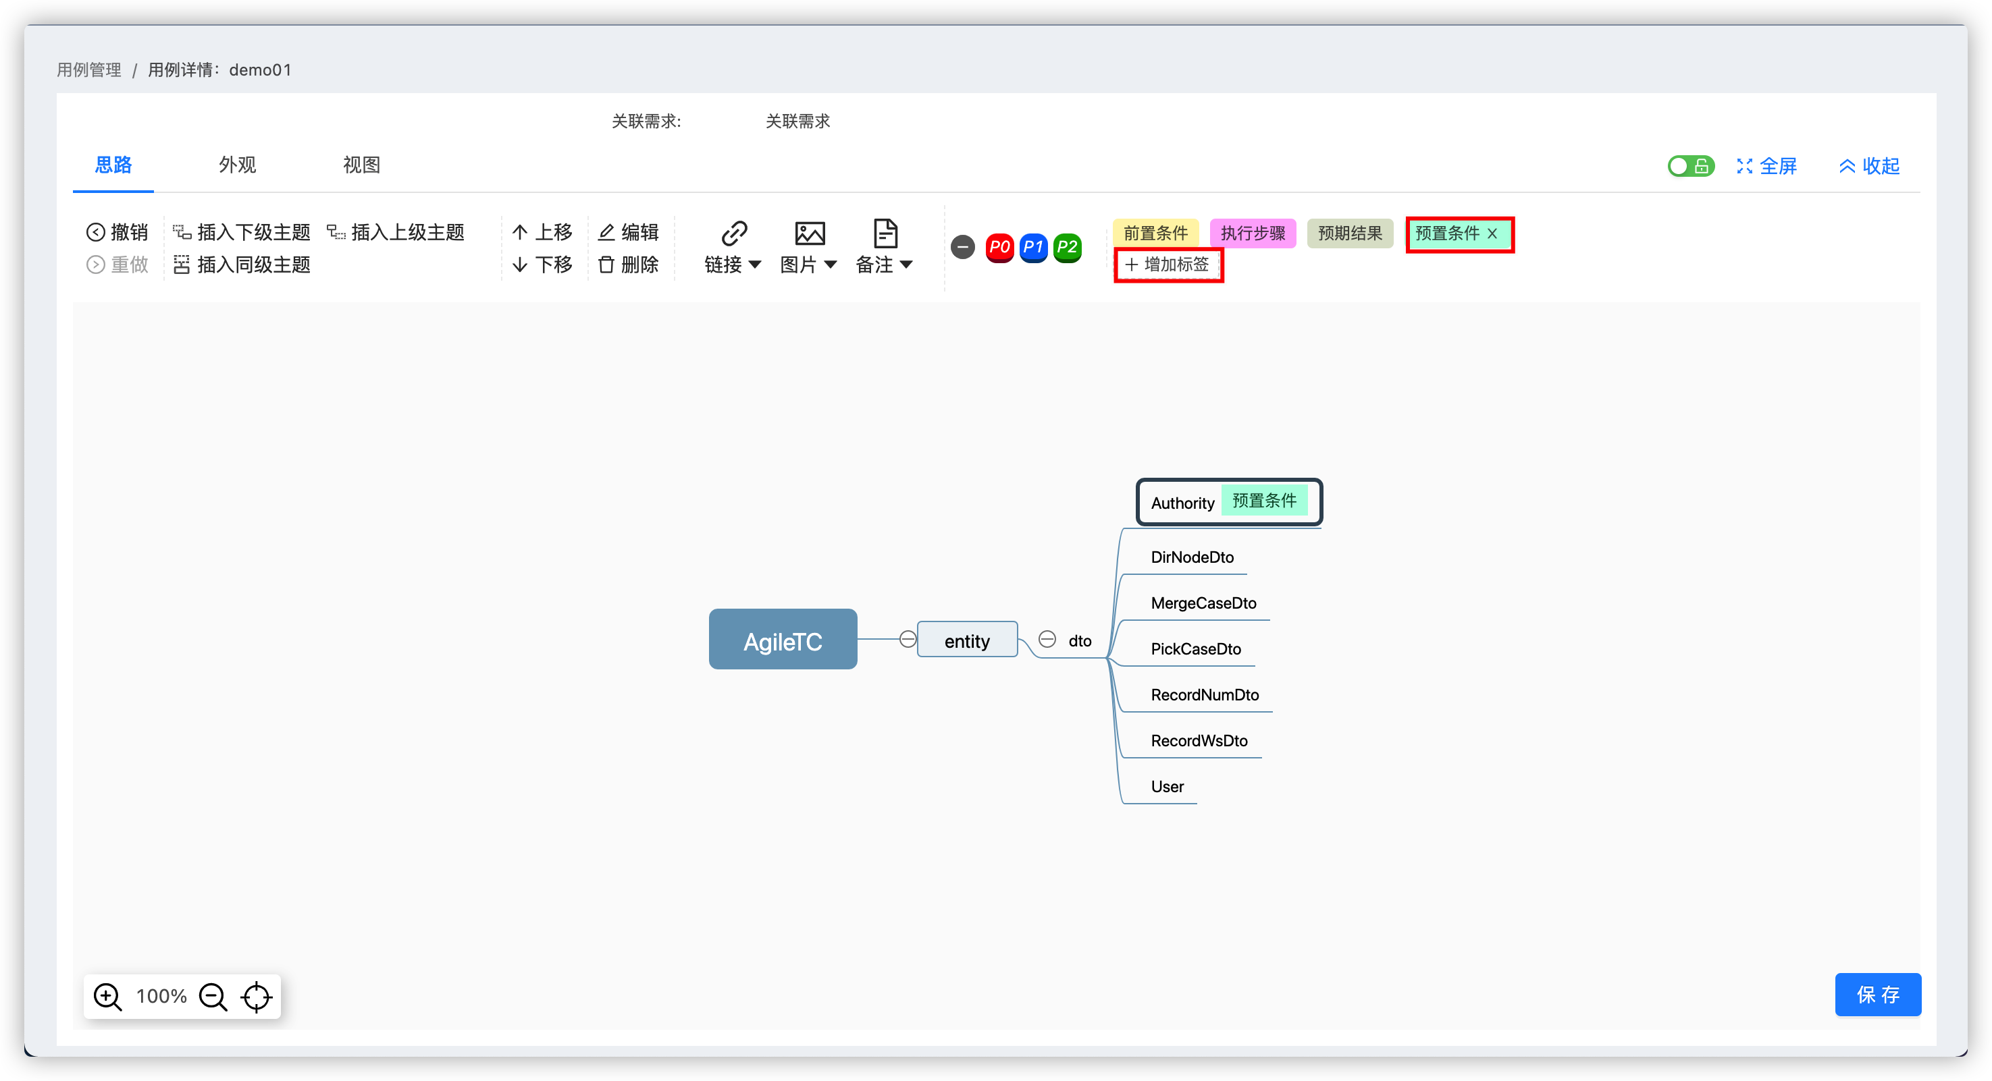Collapse the AgileTC node's children
The height and width of the screenshot is (1081, 1992).
pyautogui.click(x=908, y=639)
